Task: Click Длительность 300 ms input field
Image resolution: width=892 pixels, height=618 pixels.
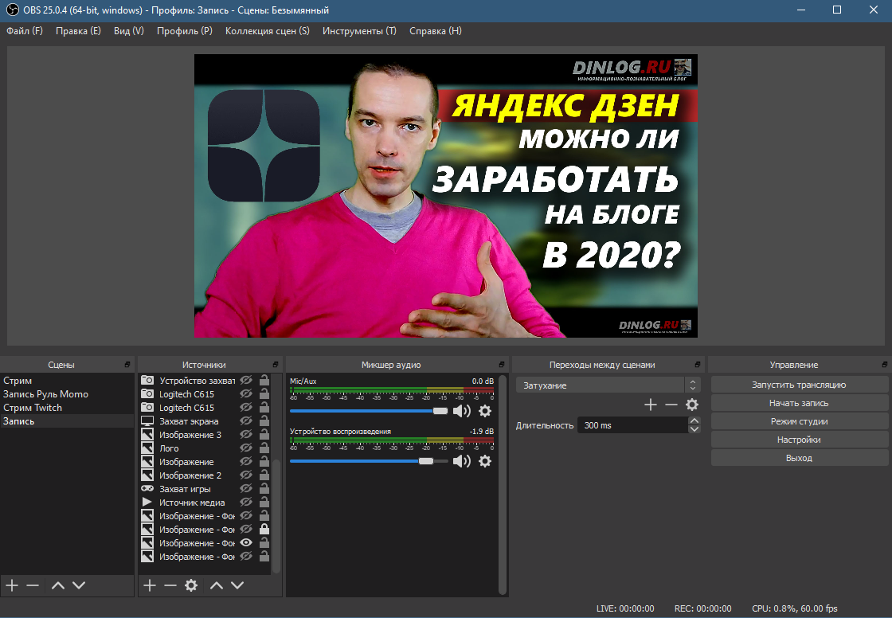Action: coord(632,425)
